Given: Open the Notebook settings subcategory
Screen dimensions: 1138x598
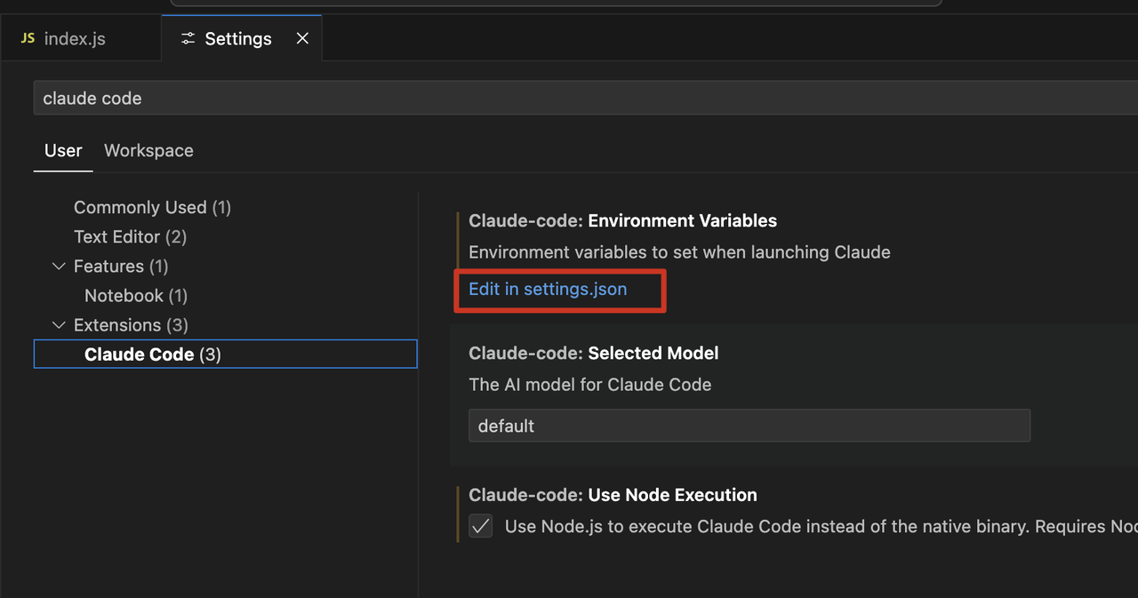Looking at the screenshot, I should (x=136, y=295).
